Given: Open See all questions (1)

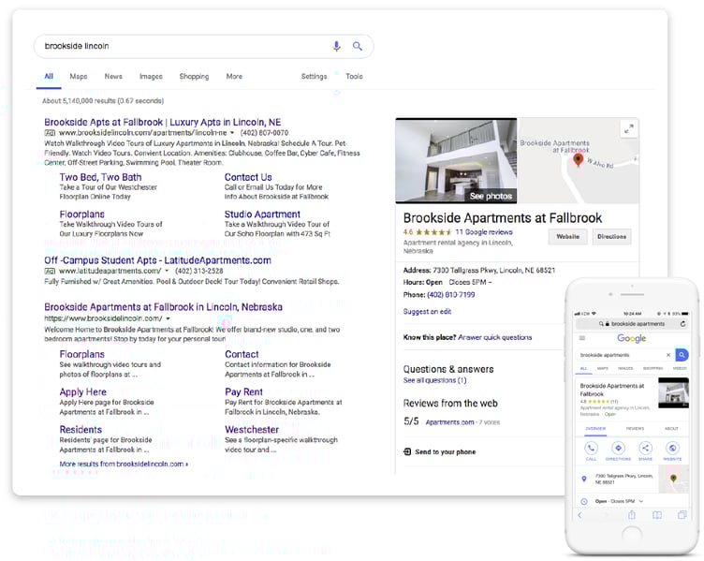Looking at the screenshot, I should tap(434, 380).
